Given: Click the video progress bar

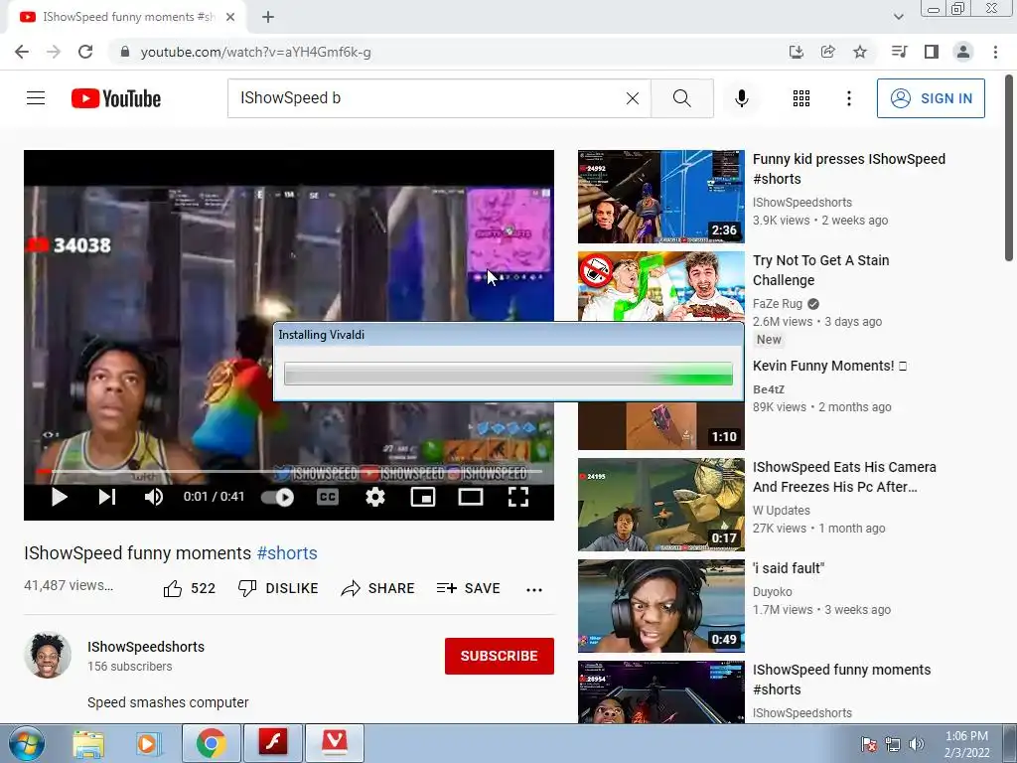Looking at the screenshot, I should [x=289, y=472].
